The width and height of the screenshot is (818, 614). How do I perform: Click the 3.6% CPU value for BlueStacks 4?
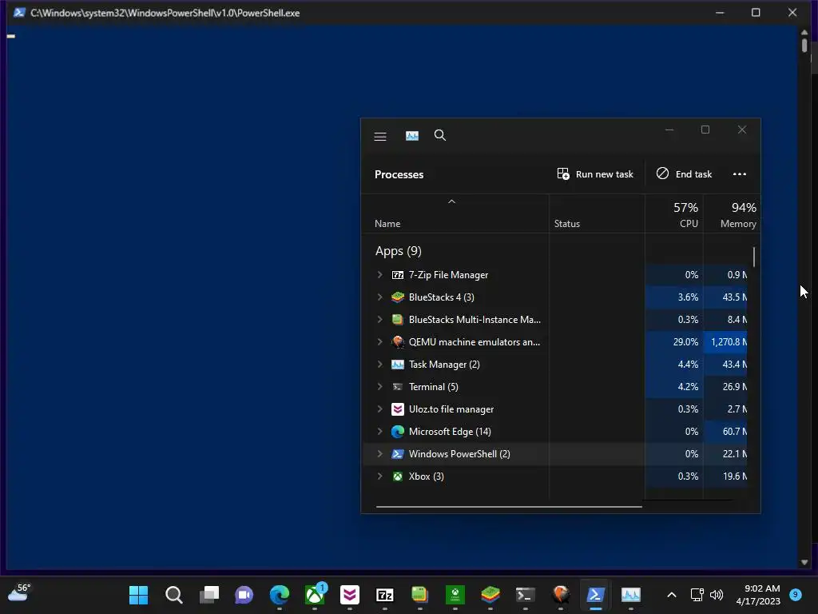pos(688,297)
